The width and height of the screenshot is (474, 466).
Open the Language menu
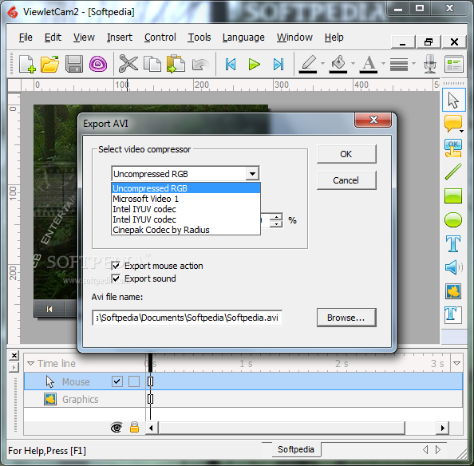tap(243, 38)
